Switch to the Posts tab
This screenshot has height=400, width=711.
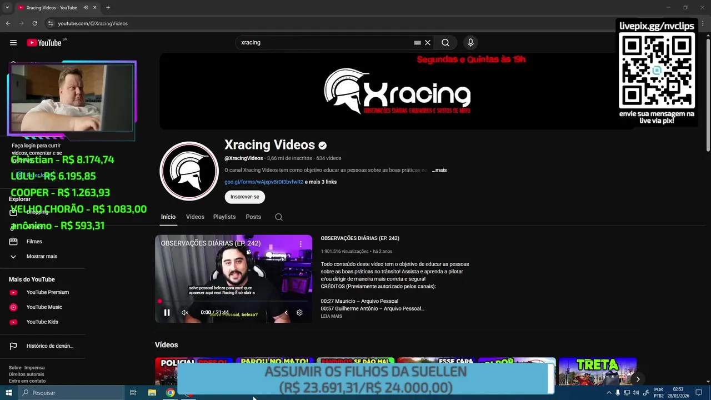(x=253, y=217)
